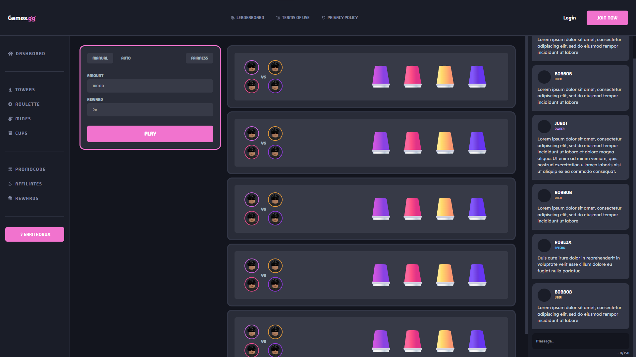Click JUBOT's avatar in the chat
Viewport: 636px width, 357px height.
pyautogui.click(x=544, y=126)
